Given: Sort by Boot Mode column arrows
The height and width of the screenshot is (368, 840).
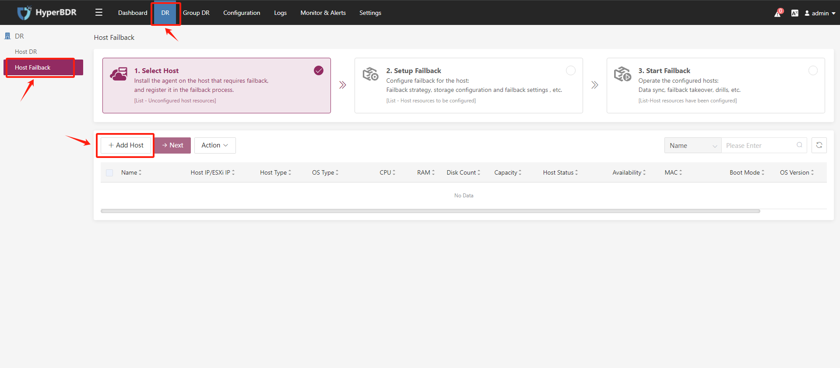Looking at the screenshot, I should coord(763,172).
